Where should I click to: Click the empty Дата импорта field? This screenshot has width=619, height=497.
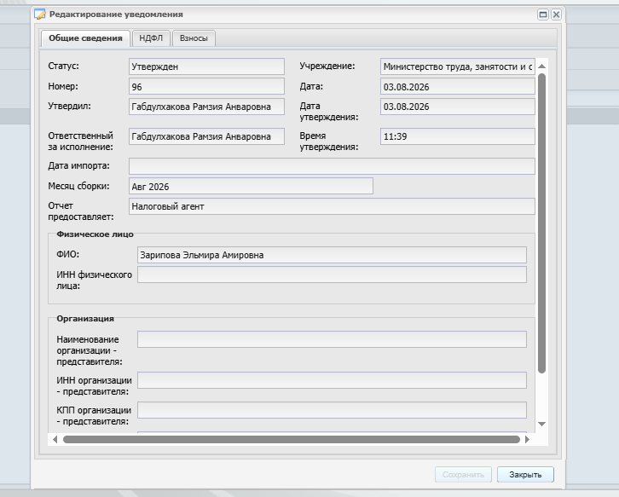(x=332, y=166)
